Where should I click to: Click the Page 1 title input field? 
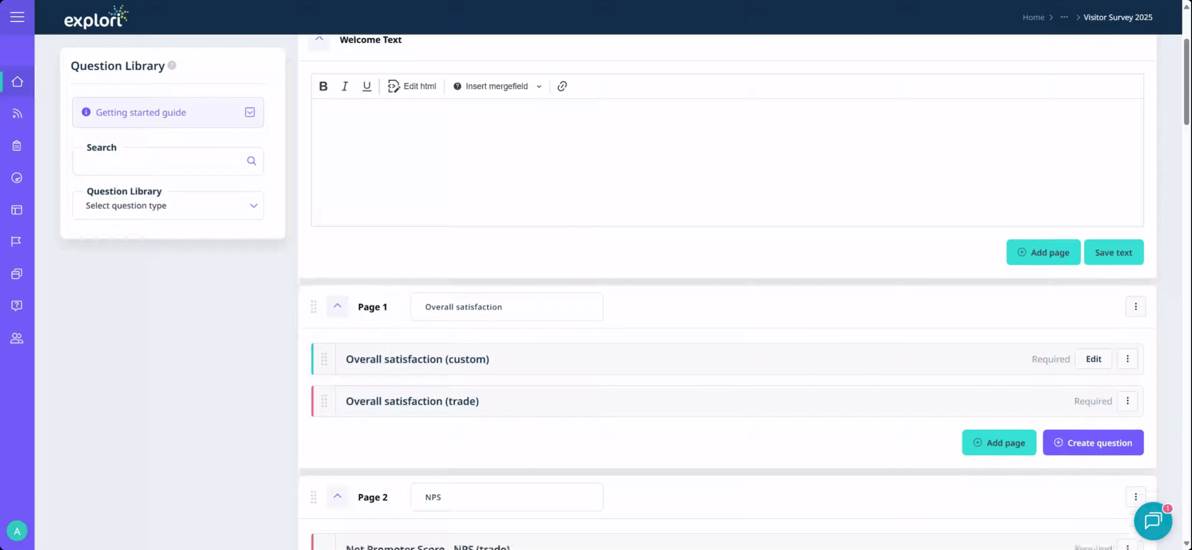pyautogui.click(x=506, y=307)
